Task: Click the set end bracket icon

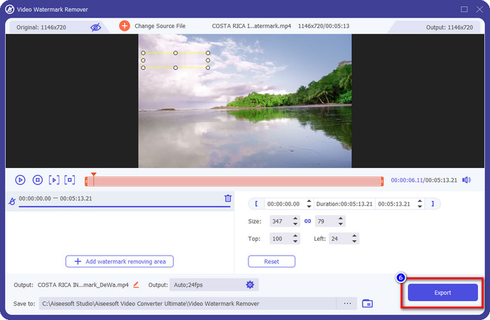Action: pos(433,204)
